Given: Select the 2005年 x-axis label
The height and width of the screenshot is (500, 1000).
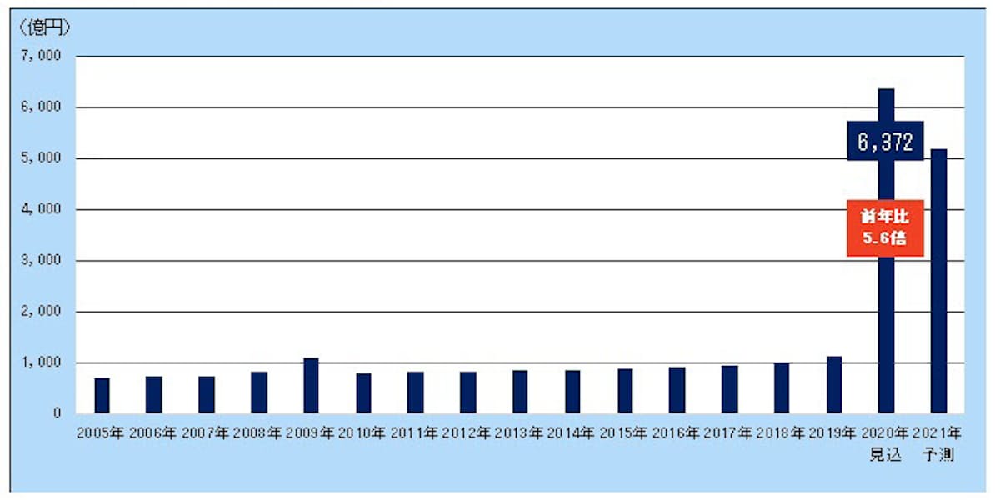Looking at the screenshot, I should click(x=101, y=433).
